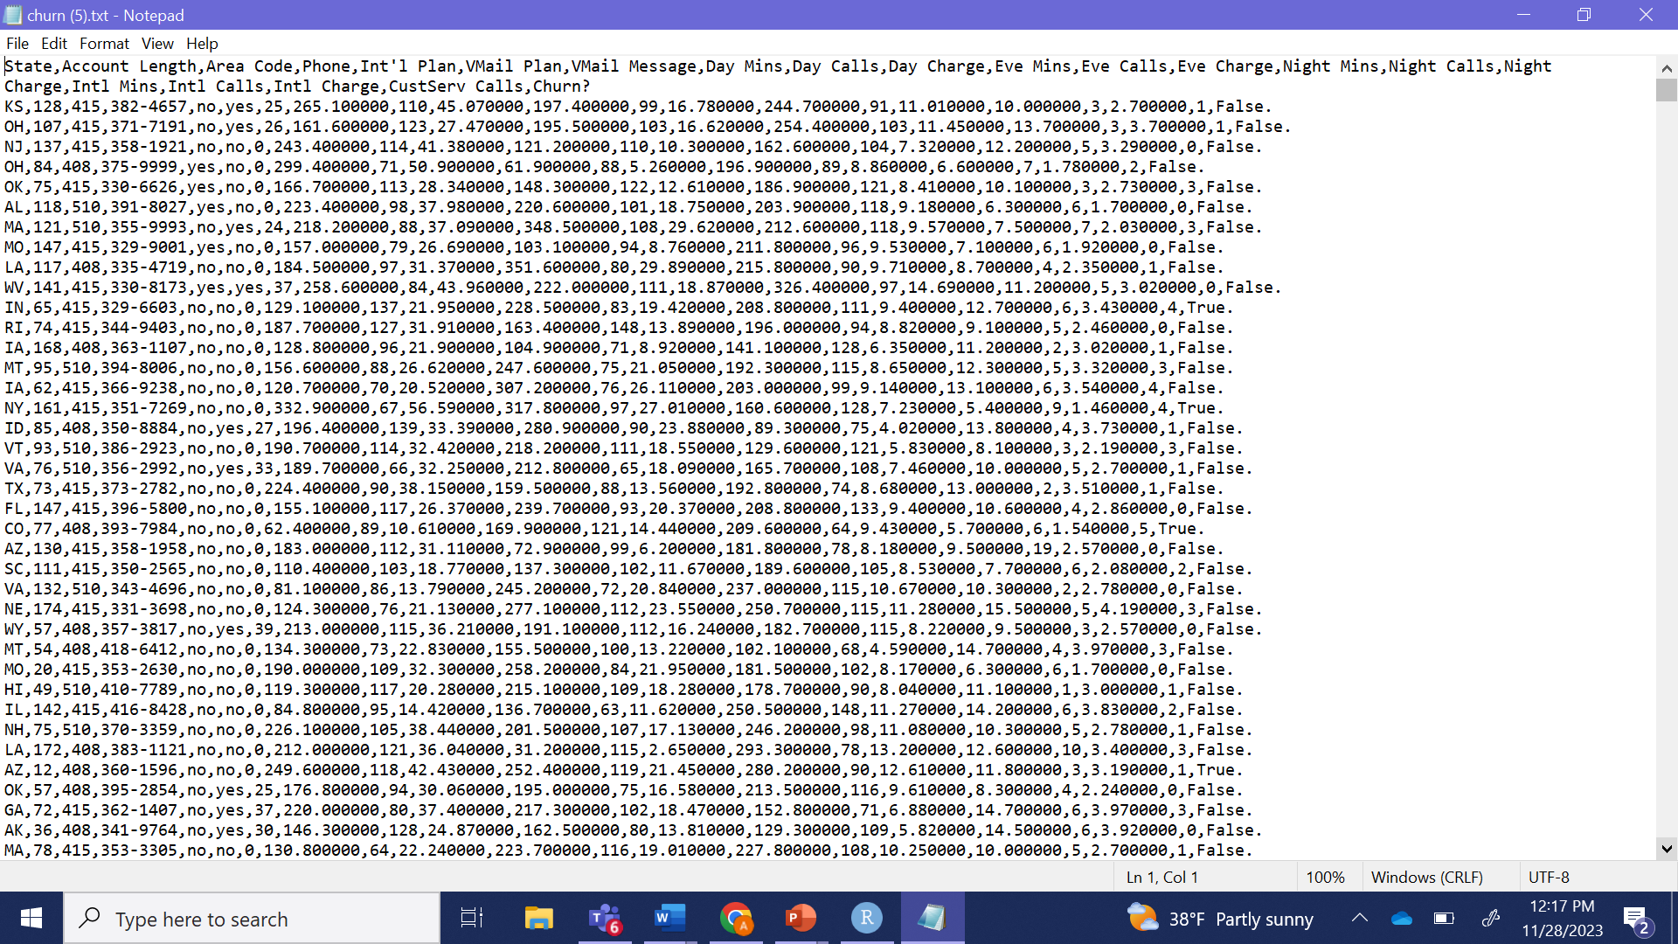Click the OneDrive cloud icon in system tray
The width and height of the screenshot is (1678, 944).
pos(1402,918)
